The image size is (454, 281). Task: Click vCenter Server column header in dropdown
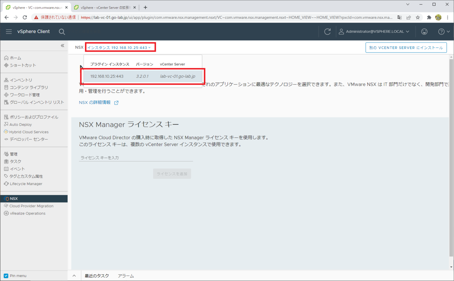tap(173, 64)
